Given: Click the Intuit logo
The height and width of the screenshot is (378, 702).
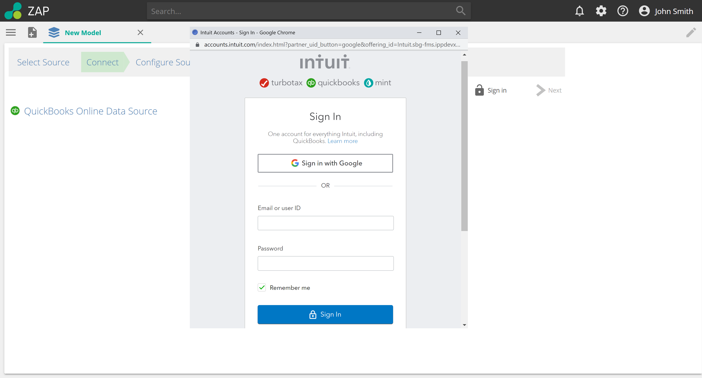Looking at the screenshot, I should (325, 62).
